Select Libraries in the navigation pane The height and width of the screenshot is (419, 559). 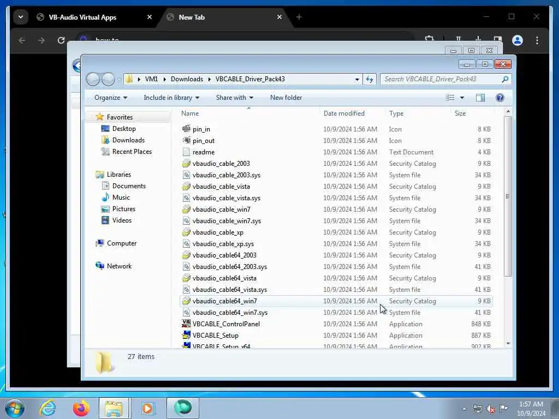coord(114,175)
